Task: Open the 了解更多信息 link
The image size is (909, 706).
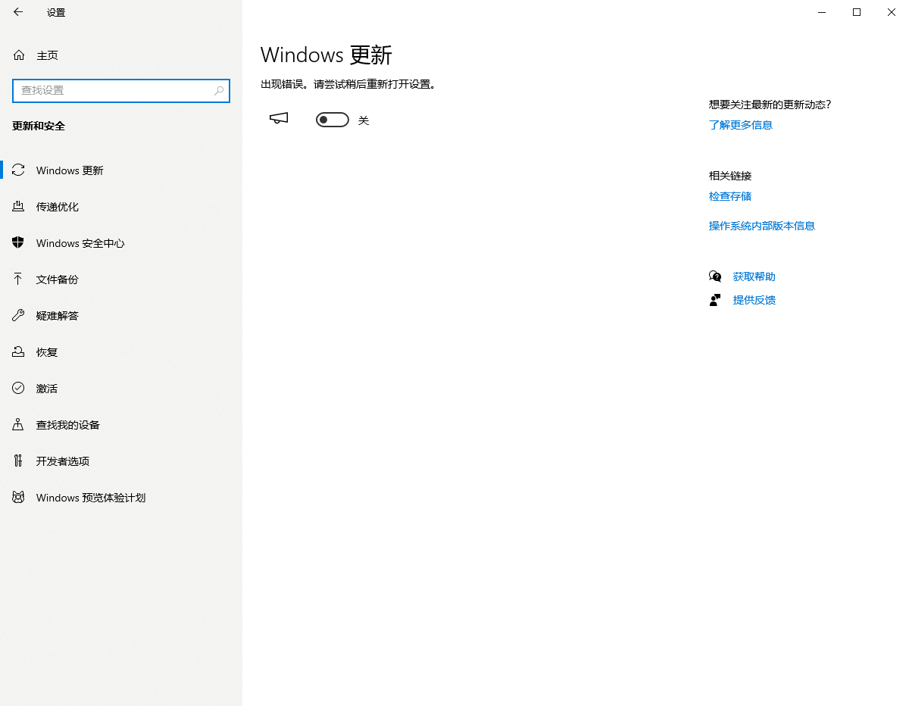Action: (741, 125)
